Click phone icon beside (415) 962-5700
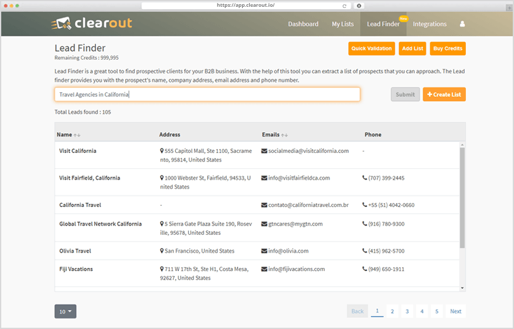The width and height of the screenshot is (514, 329). [x=364, y=251]
